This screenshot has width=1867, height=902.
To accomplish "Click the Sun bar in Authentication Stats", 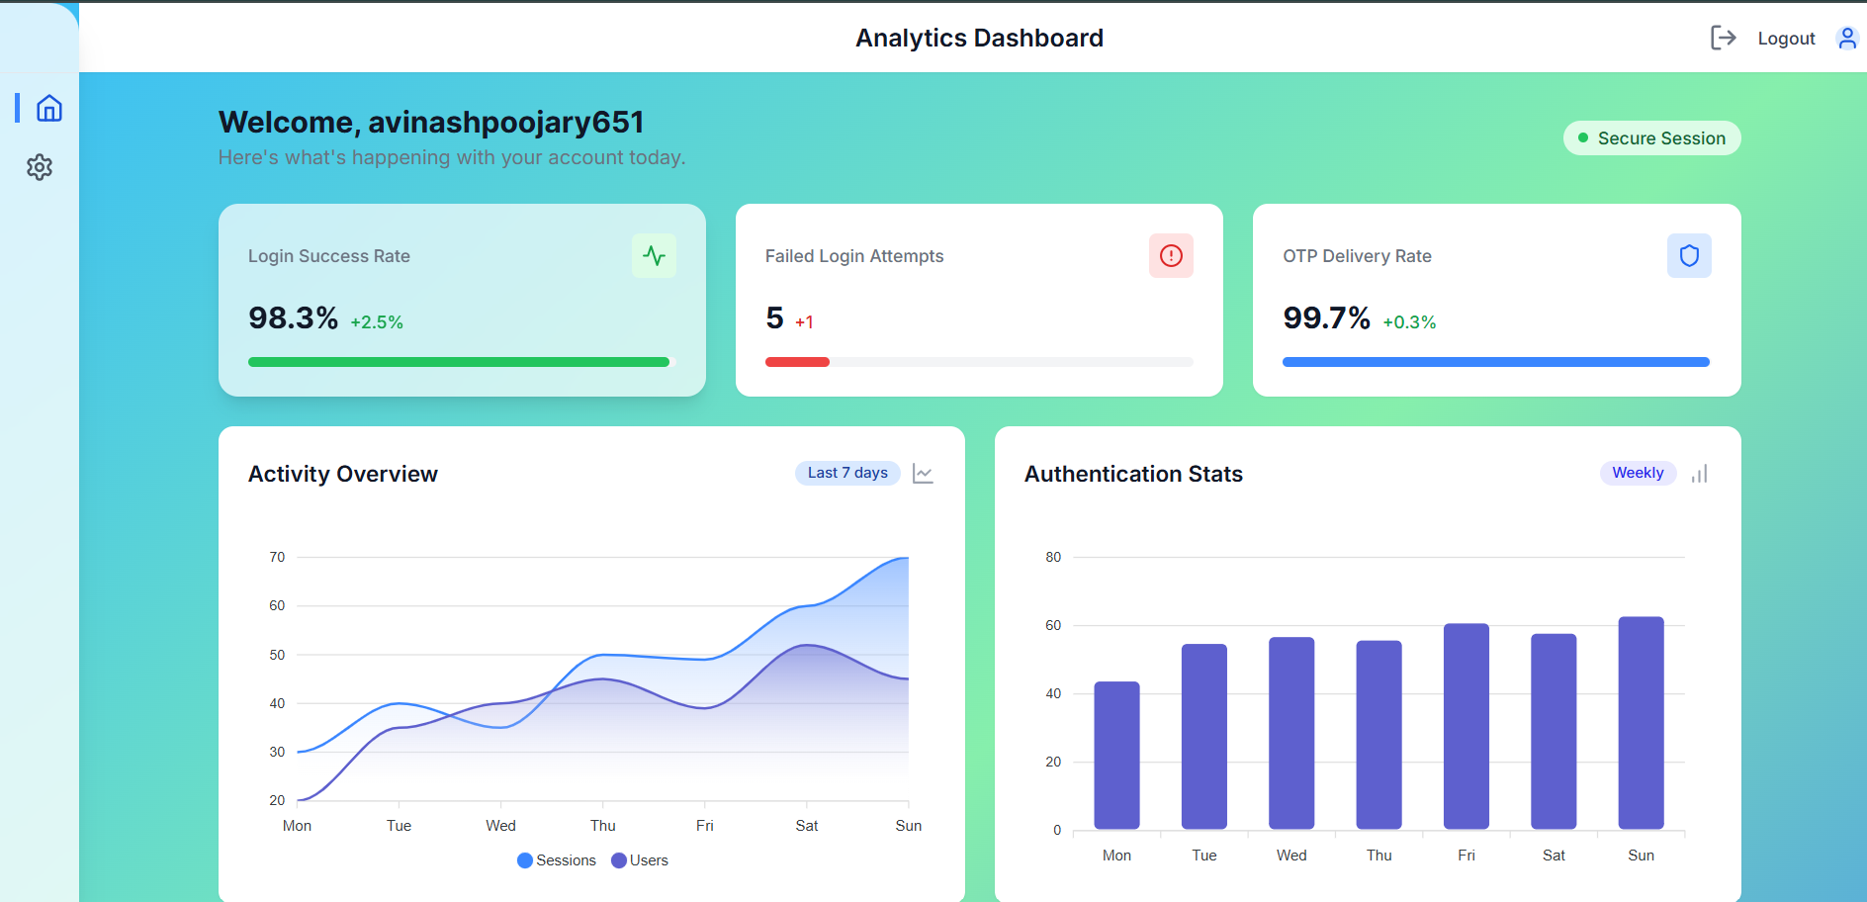I will (x=1641, y=723).
